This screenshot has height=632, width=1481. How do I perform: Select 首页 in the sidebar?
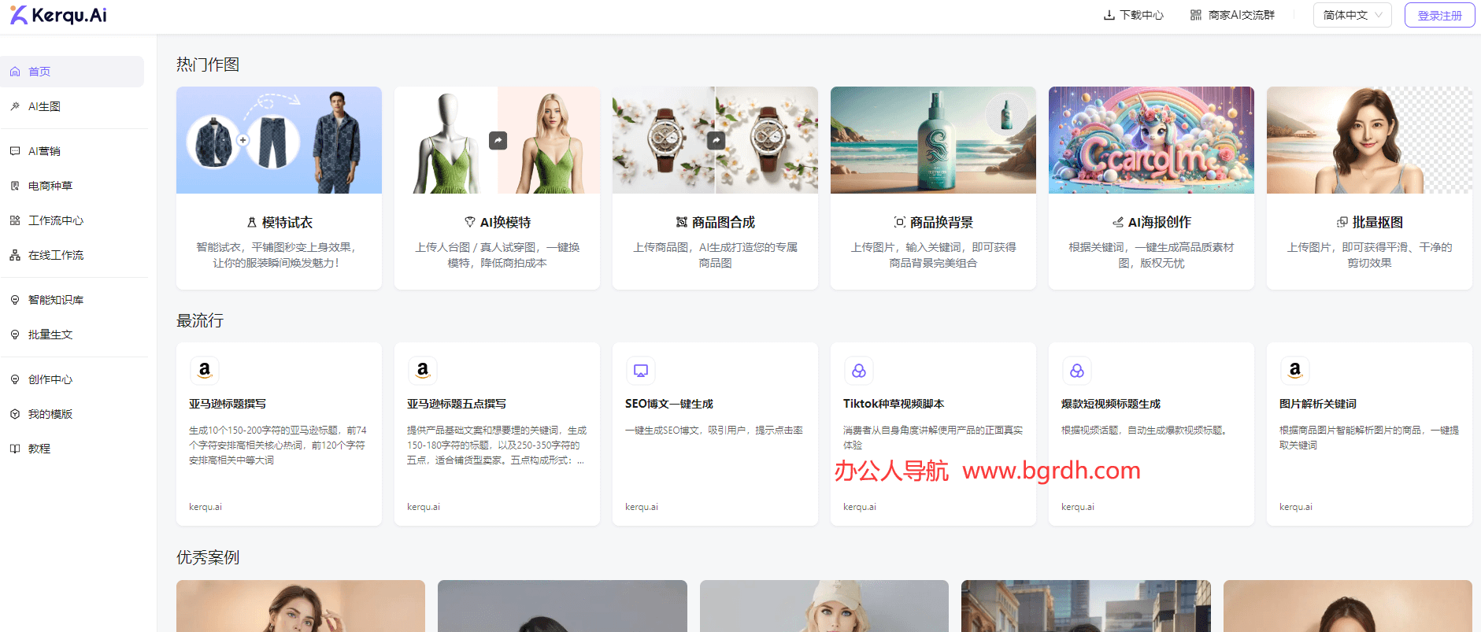pos(39,72)
